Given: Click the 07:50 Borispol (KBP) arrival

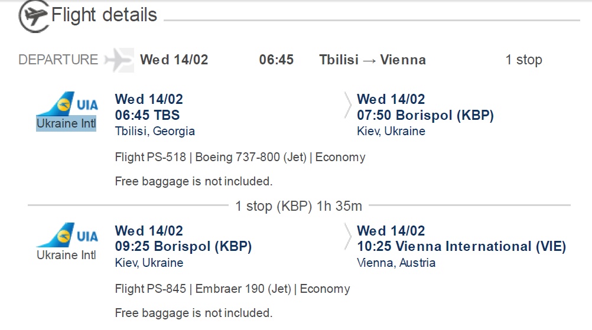Looking at the screenshot, I should click(425, 115).
